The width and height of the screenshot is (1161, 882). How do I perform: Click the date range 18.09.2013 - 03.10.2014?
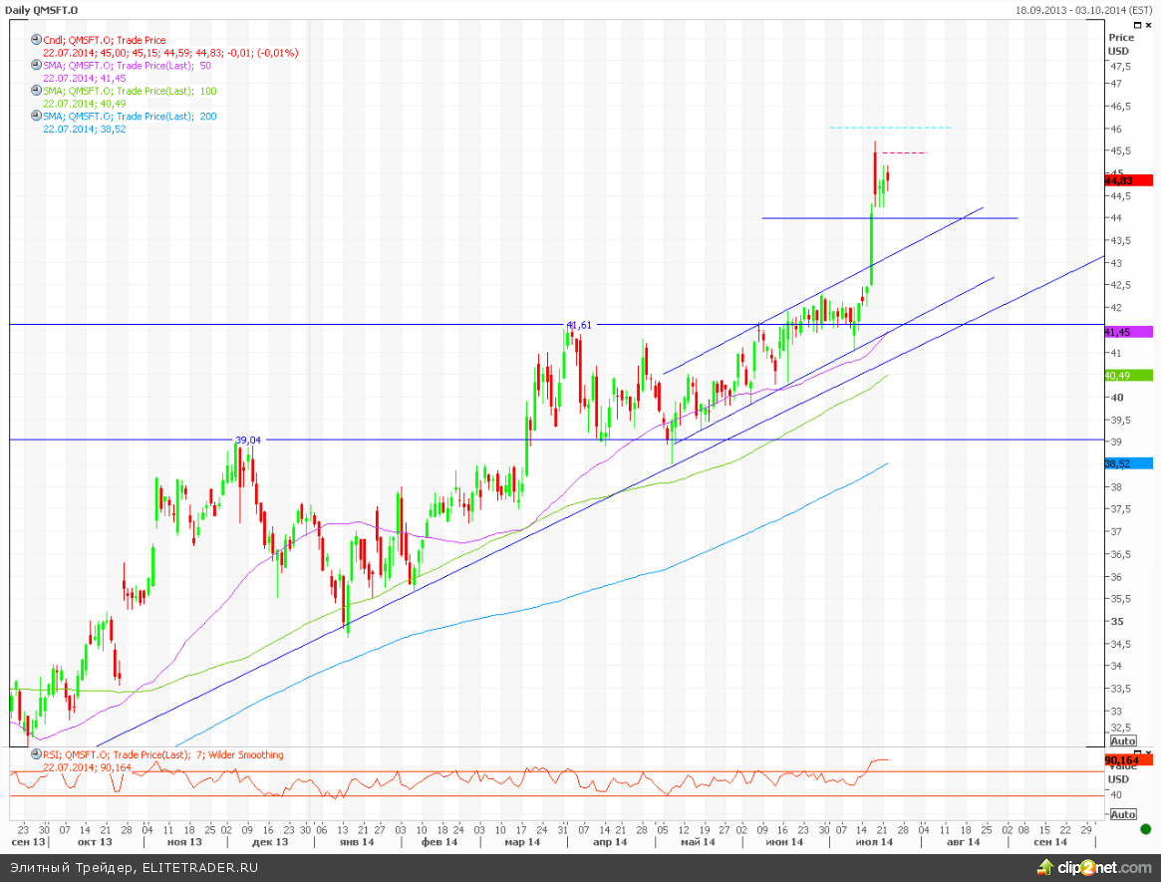pos(1084,10)
